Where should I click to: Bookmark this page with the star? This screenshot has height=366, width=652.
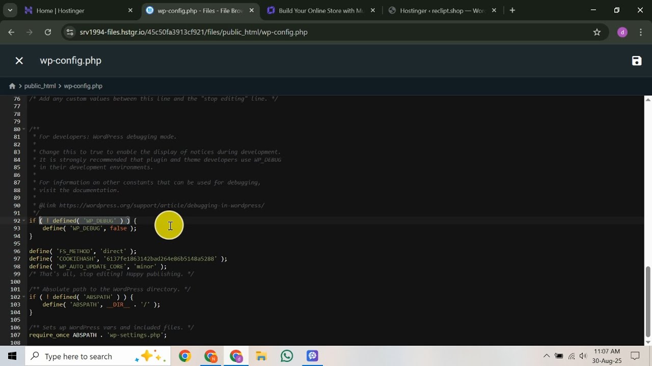click(597, 32)
